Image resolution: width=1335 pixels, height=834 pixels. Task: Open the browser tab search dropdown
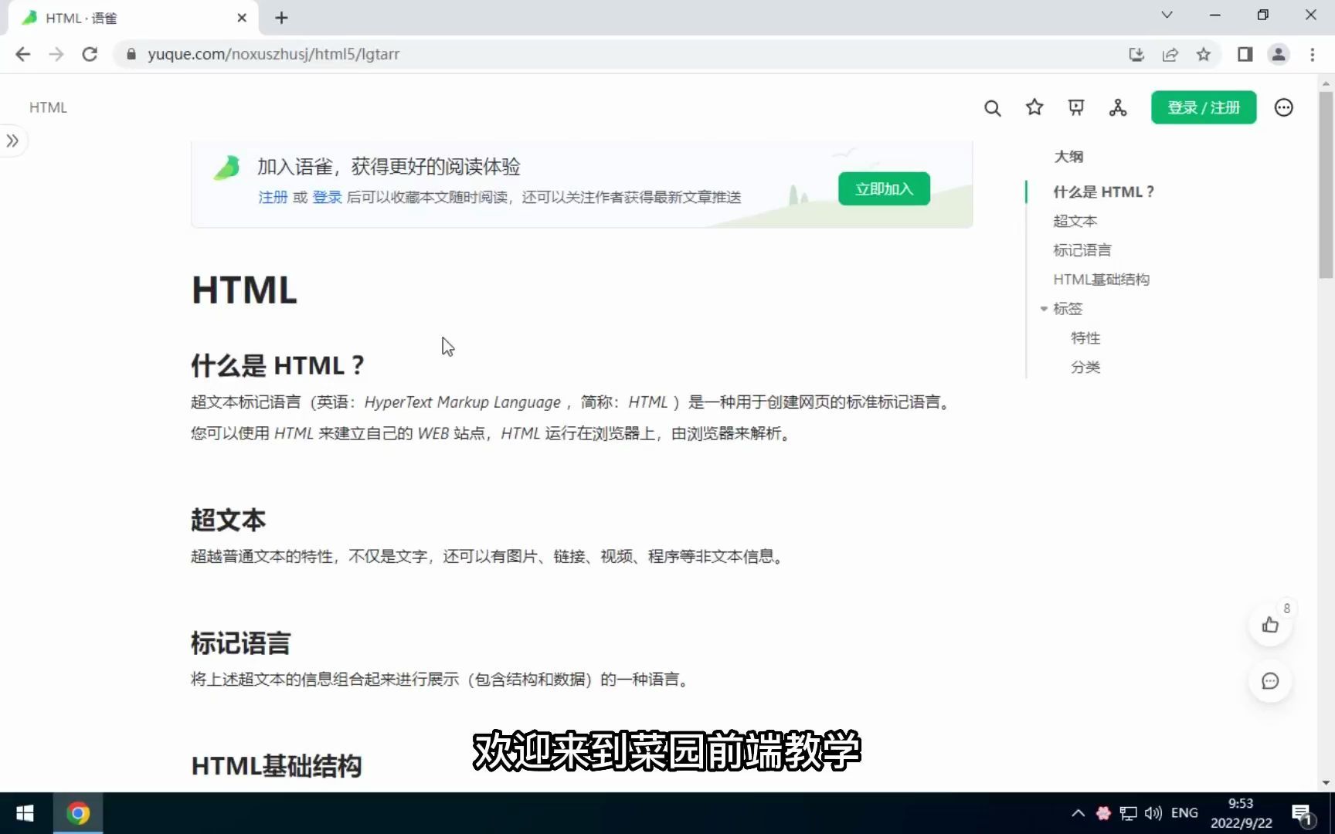pyautogui.click(x=1167, y=15)
